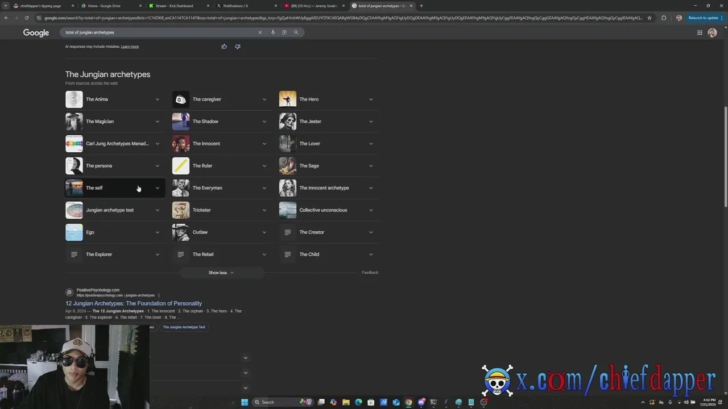Select The self archetype row
The image size is (728, 409).
pyautogui.click(x=115, y=188)
